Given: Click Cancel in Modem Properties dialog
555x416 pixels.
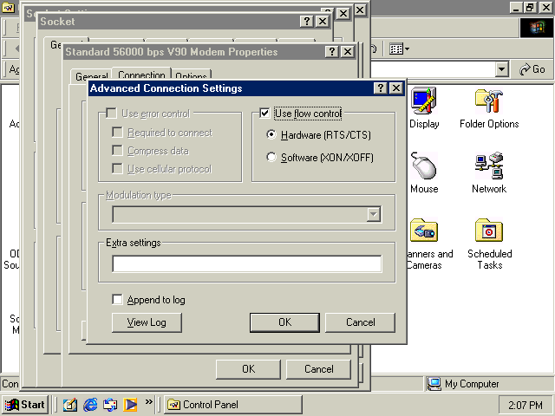Looking at the screenshot, I should 318,369.
